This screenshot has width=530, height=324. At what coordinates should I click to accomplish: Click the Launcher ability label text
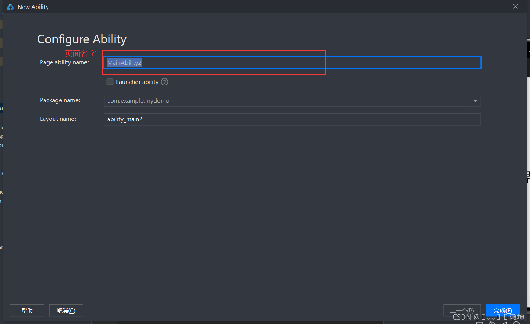point(137,82)
